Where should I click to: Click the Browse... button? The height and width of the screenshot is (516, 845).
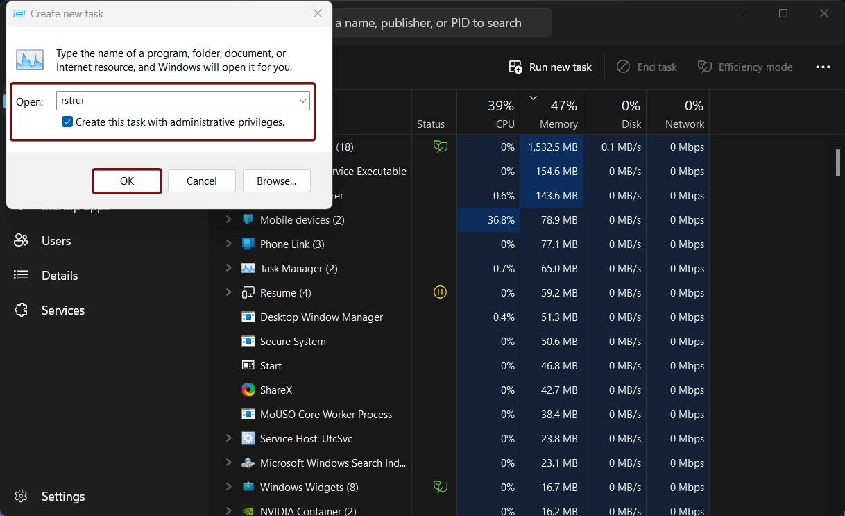click(276, 181)
